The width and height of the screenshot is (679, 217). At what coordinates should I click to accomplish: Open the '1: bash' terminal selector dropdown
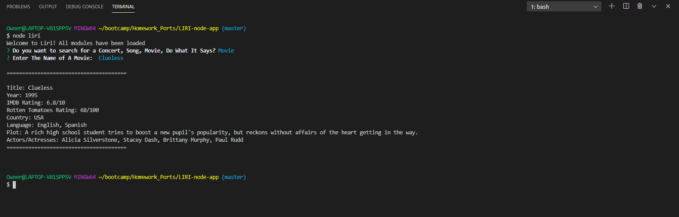(564, 7)
